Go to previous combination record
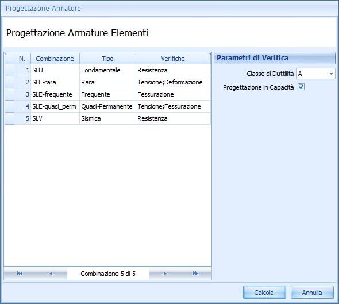 point(51,274)
